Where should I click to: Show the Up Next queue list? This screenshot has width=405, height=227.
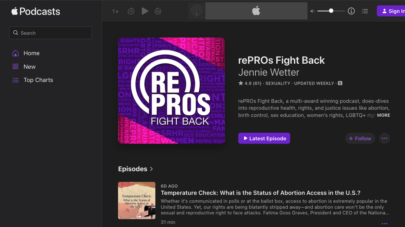pos(365,11)
